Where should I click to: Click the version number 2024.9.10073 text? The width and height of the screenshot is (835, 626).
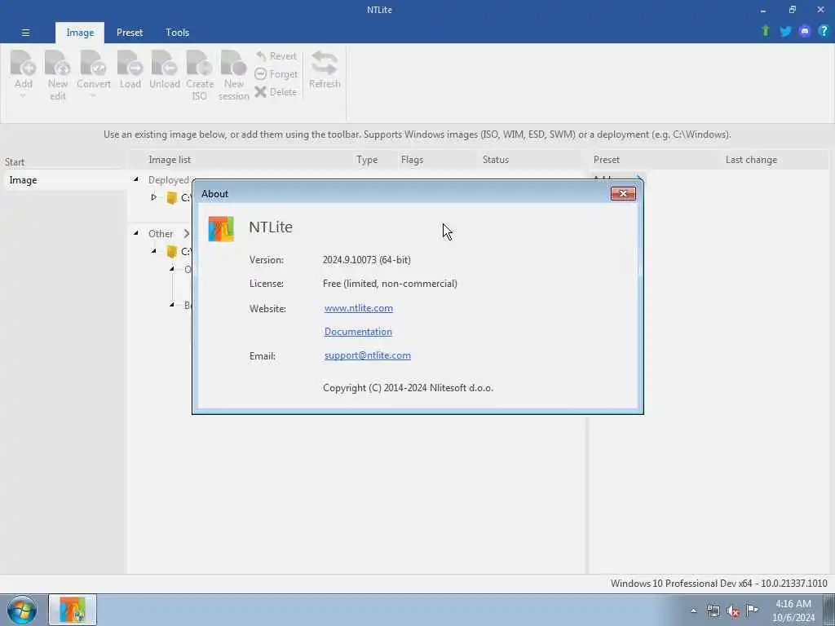(366, 260)
